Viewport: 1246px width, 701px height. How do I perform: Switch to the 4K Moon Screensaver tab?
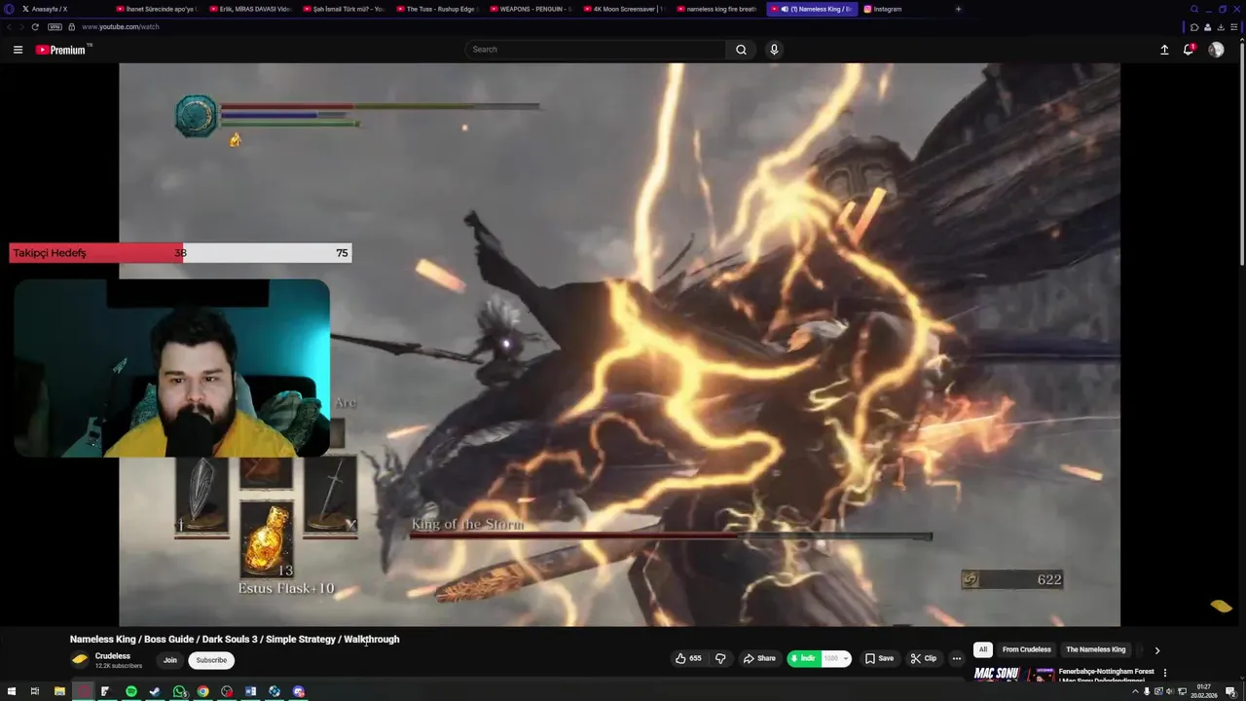622,9
